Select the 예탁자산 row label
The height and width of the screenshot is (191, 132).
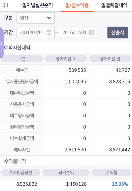coord(22,150)
